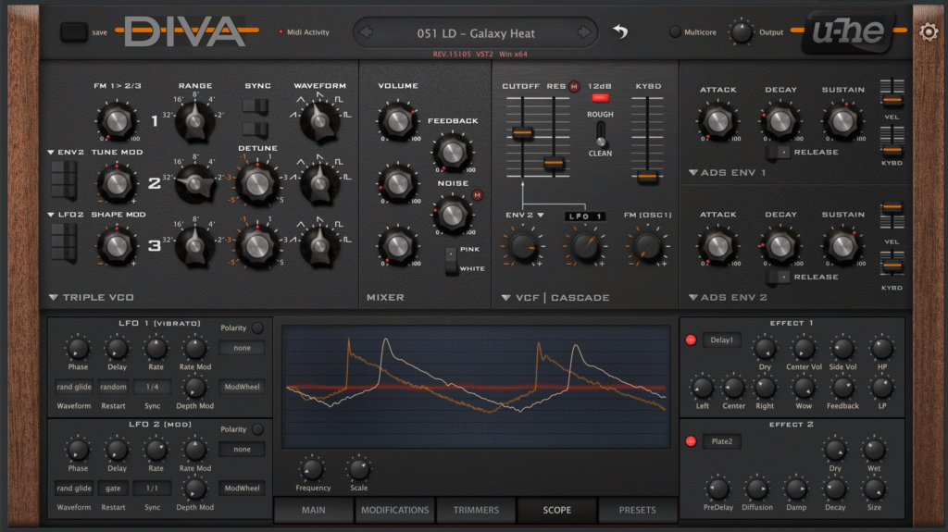This screenshot has height=532, width=948.
Task: Click LFO 2 Depth Mod knob
Action: (194, 489)
